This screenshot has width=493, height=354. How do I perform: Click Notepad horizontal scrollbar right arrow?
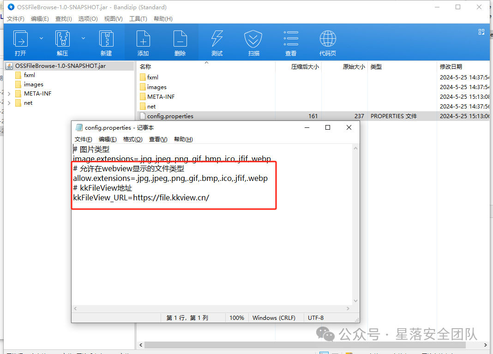[x=348, y=308]
